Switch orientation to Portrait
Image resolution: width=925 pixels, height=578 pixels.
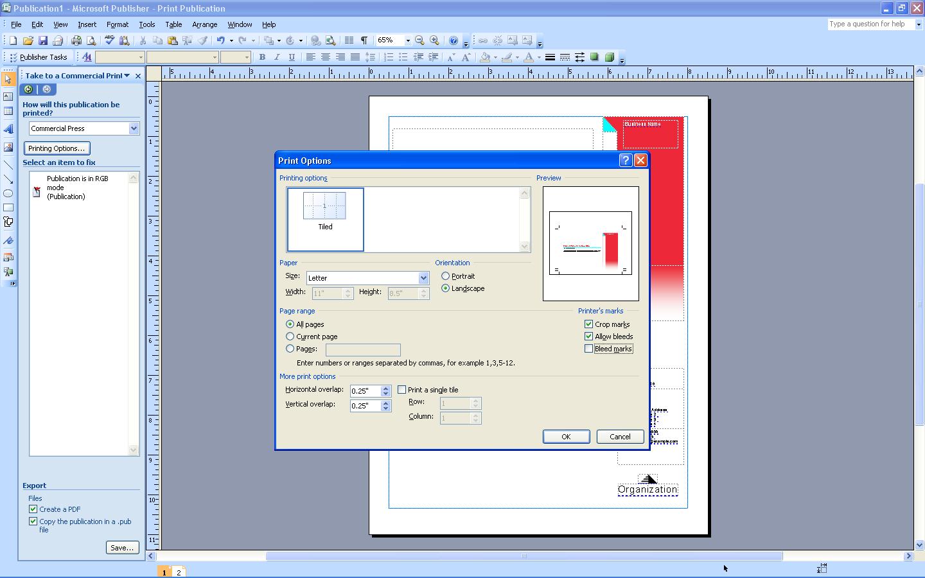tap(446, 276)
